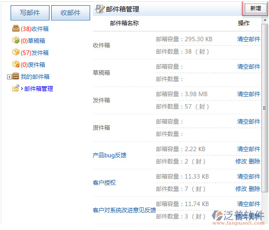Click the vertical scrollbar thumb

point(265,108)
